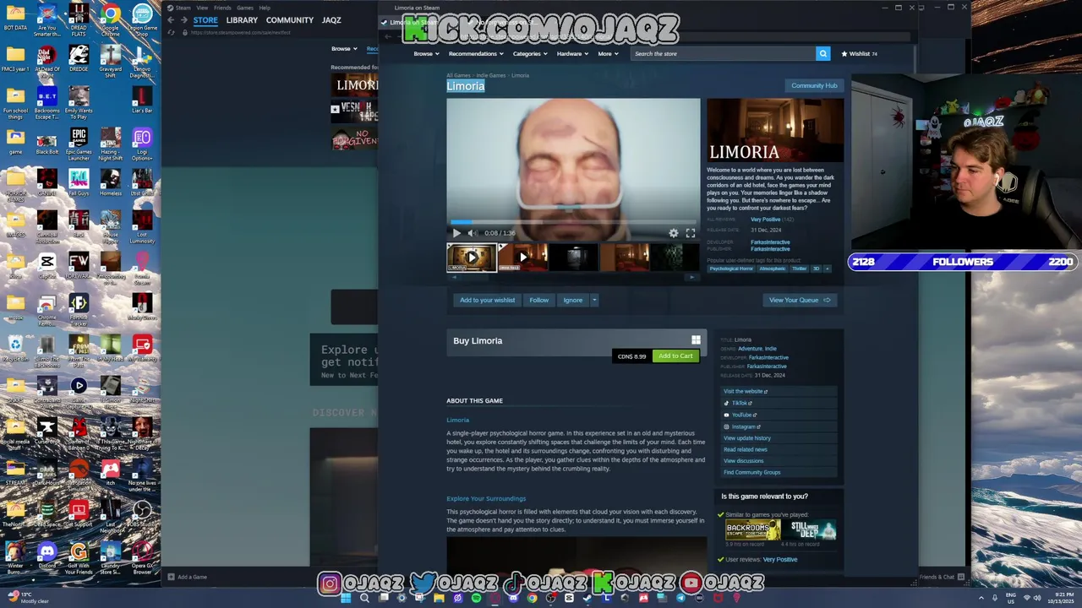Expand the arrow next to Ignore
The width and height of the screenshot is (1082, 608).
(594, 300)
